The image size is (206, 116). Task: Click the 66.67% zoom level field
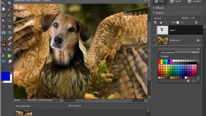tap(17, 100)
